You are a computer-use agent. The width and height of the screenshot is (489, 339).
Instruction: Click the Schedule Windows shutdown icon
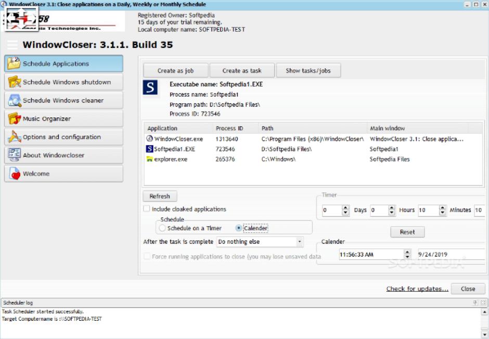tap(15, 82)
